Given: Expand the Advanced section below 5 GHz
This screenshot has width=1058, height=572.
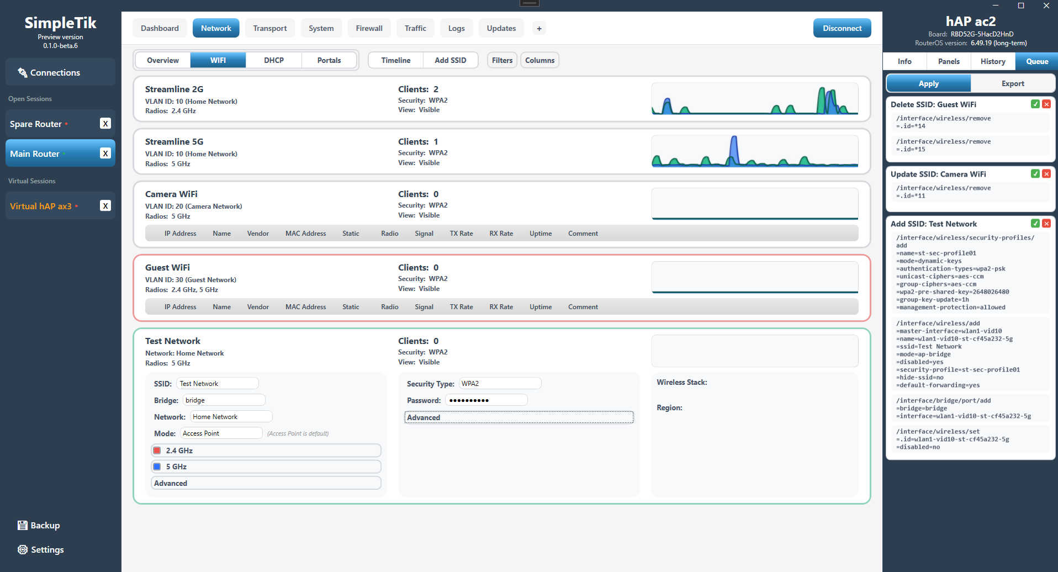Looking at the screenshot, I should point(266,483).
